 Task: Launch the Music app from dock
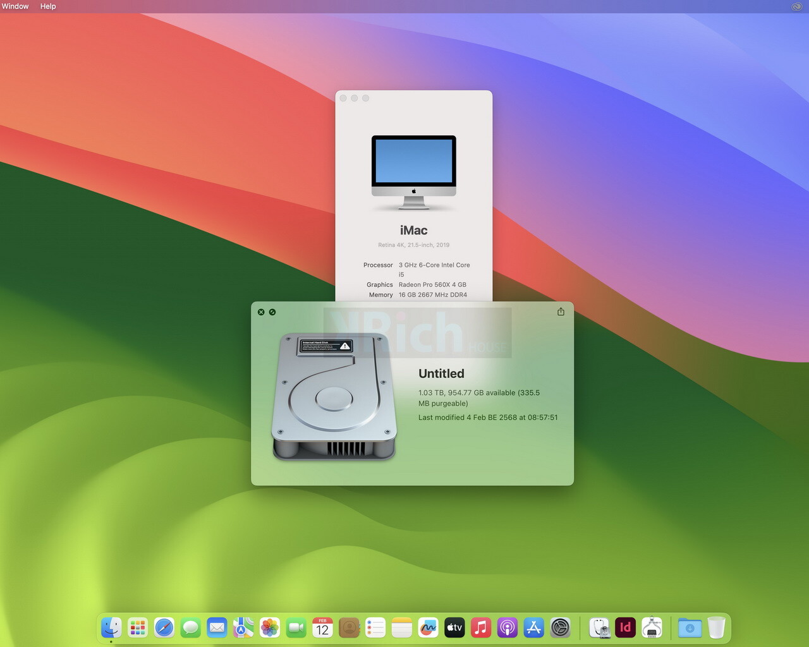[x=481, y=627]
